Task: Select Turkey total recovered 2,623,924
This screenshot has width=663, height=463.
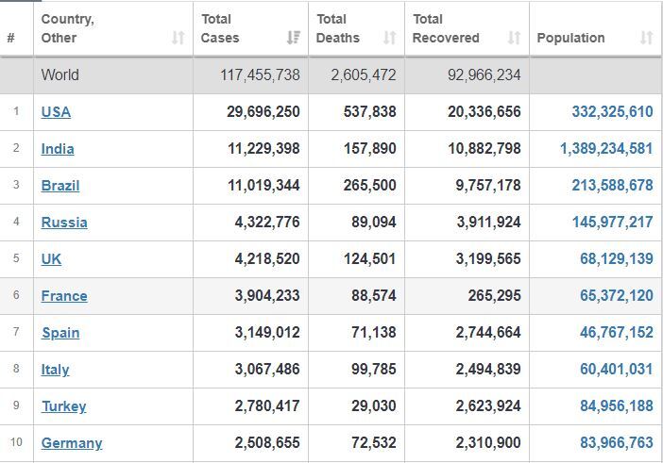Action: click(488, 405)
